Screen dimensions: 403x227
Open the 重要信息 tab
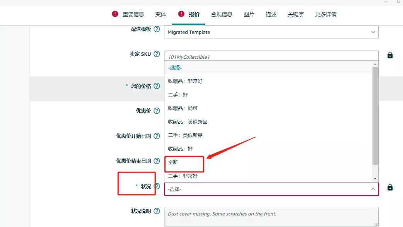coord(133,14)
